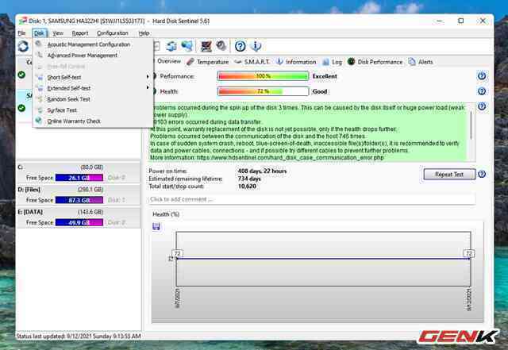Click the Disk Performance tab's green icon
Image resolution: width=508 pixels, height=350 pixels.
[351, 61]
